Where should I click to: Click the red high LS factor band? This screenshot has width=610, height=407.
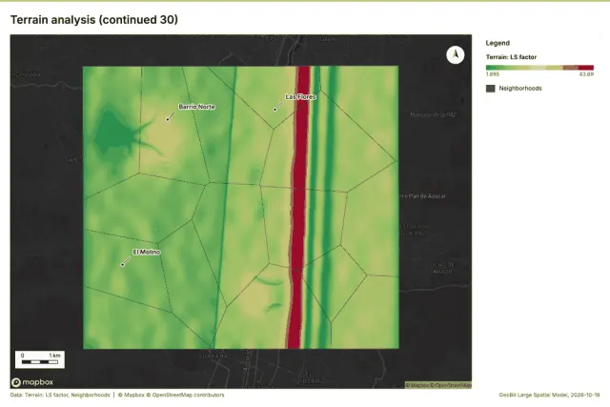point(298,206)
